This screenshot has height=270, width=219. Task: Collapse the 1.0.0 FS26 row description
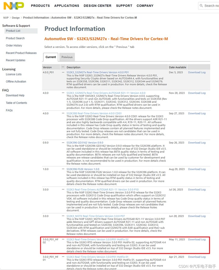[63, 169]
